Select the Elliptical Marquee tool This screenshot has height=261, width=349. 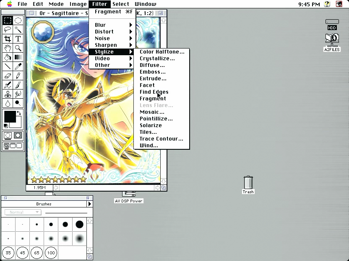click(18, 20)
